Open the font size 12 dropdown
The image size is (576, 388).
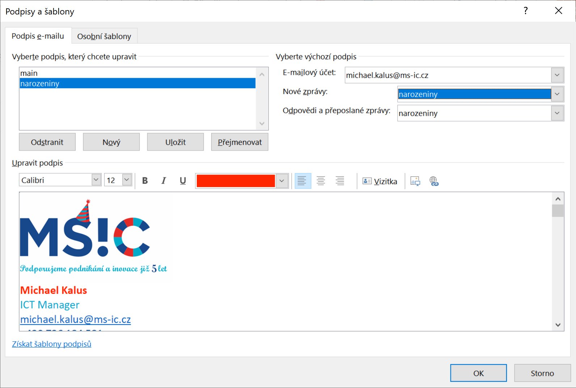(x=127, y=180)
